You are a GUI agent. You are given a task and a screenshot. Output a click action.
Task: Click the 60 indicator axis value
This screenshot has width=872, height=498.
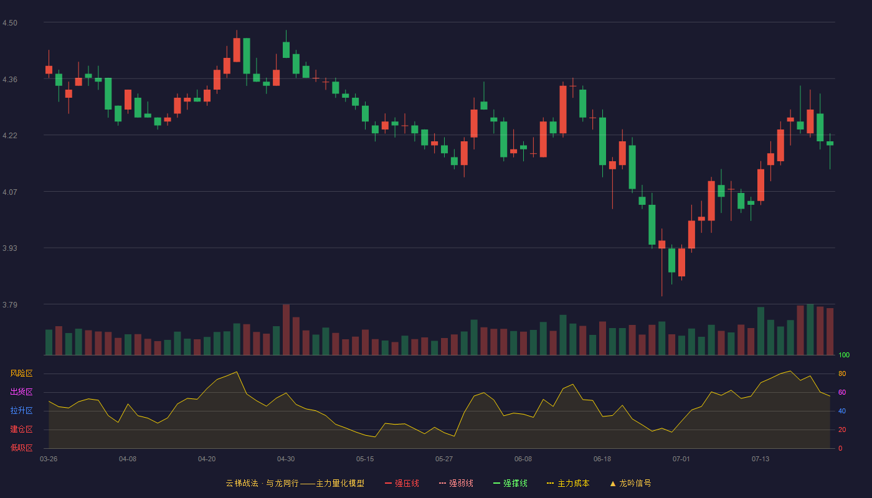coord(842,392)
